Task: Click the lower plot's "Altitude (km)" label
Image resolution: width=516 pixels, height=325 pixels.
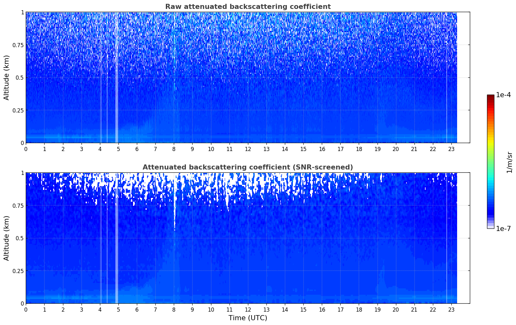Action: (7, 238)
